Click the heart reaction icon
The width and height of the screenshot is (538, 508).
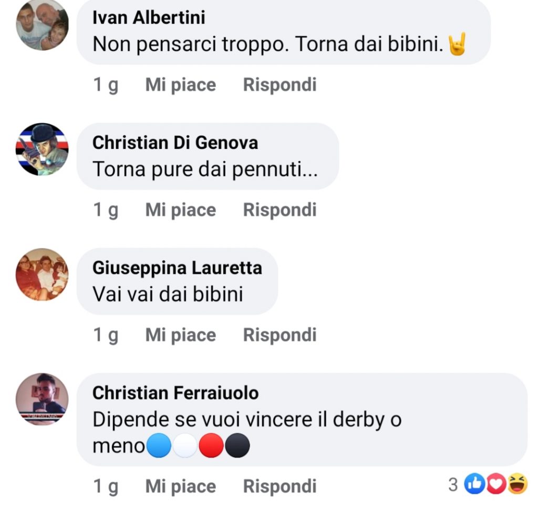coord(496,484)
